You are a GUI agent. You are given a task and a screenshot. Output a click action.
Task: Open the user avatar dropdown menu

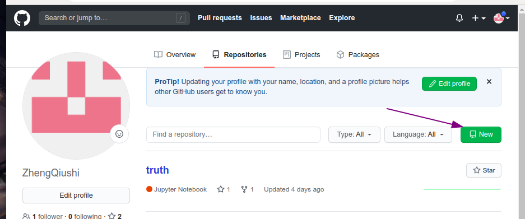pos(501,18)
